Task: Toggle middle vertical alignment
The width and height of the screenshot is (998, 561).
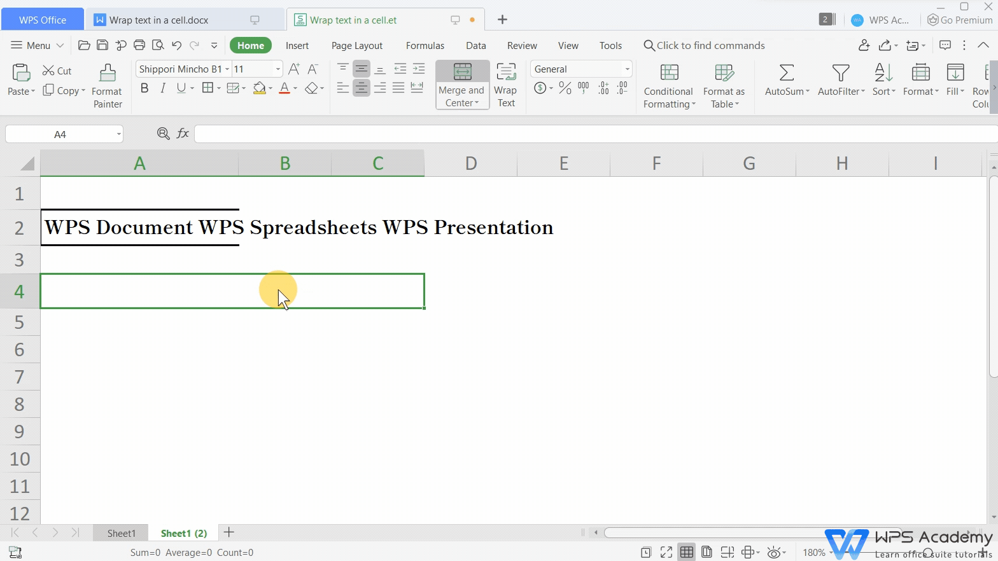Action: click(361, 68)
